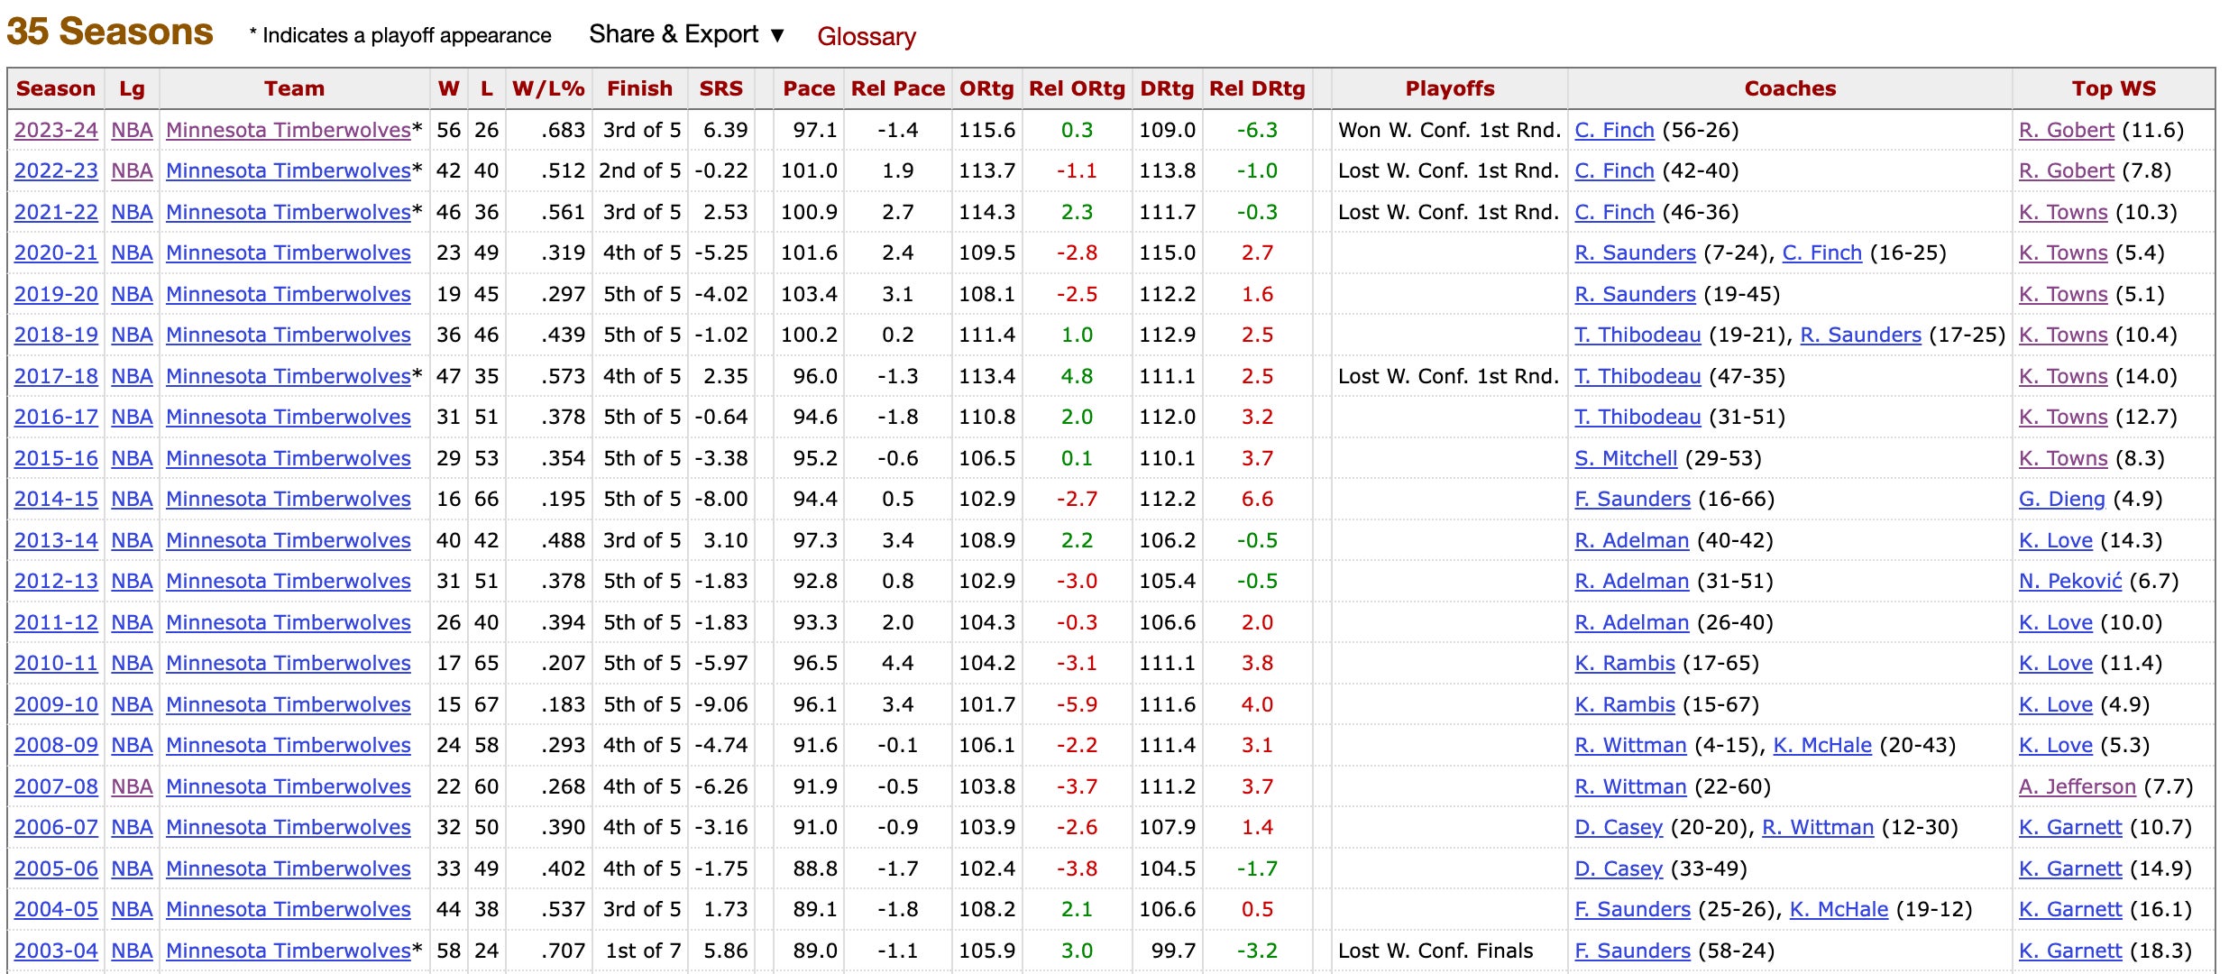Sort by Top WS column header
The height and width of the screenshot is (974, 2229).
click(x=2113, y=88)
